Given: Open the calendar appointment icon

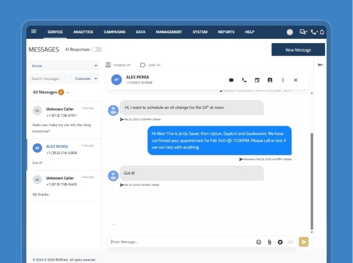Looking at the screenshot, I should pyautogui.click(x=257, y=80).
